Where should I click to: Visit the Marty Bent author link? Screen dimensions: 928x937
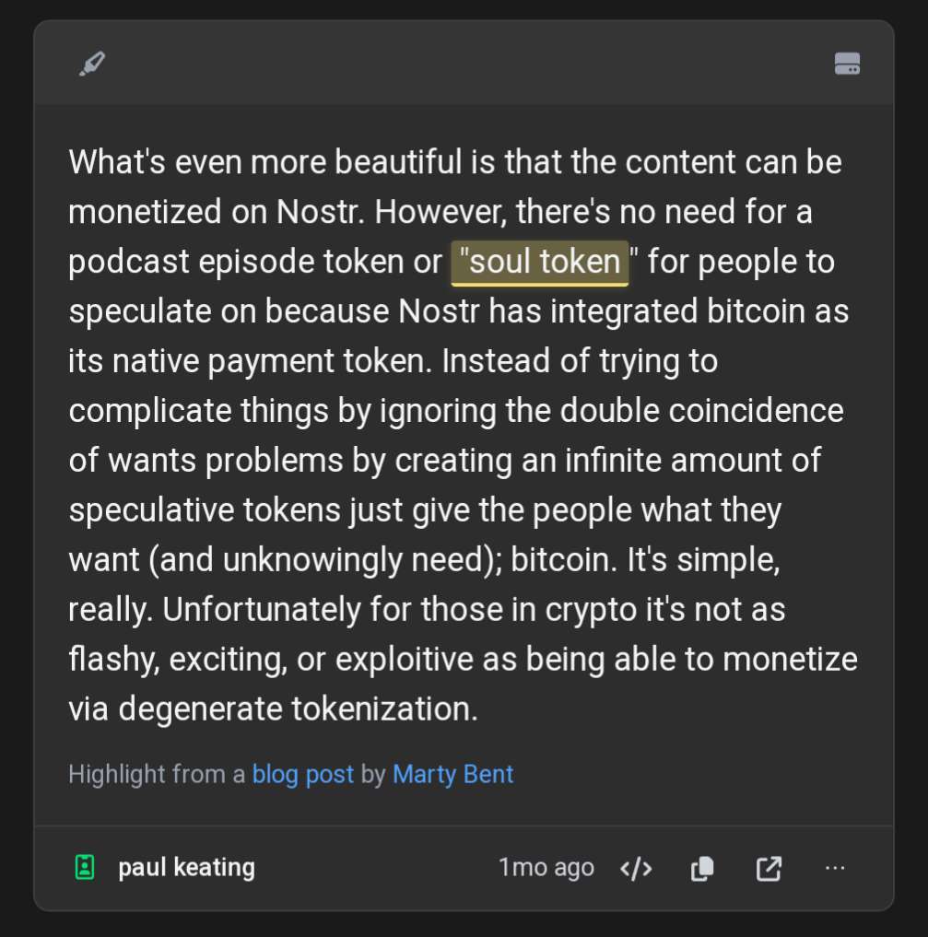tap(452, 774)
